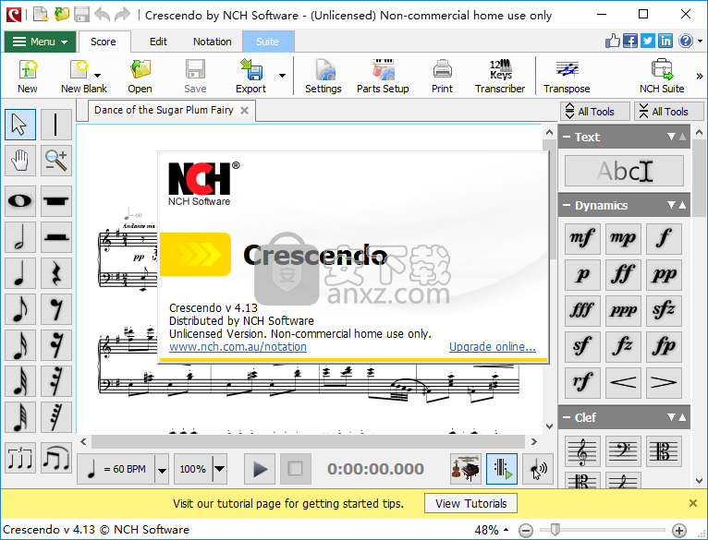The width and height of the screenshot is (708, 540).
Task: Insert a forte-piano (fp) dynamic
Action: [664, 347]
